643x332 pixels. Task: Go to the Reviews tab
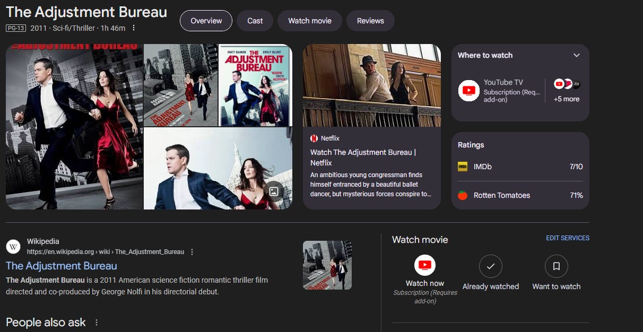click(x=370, y=21)
